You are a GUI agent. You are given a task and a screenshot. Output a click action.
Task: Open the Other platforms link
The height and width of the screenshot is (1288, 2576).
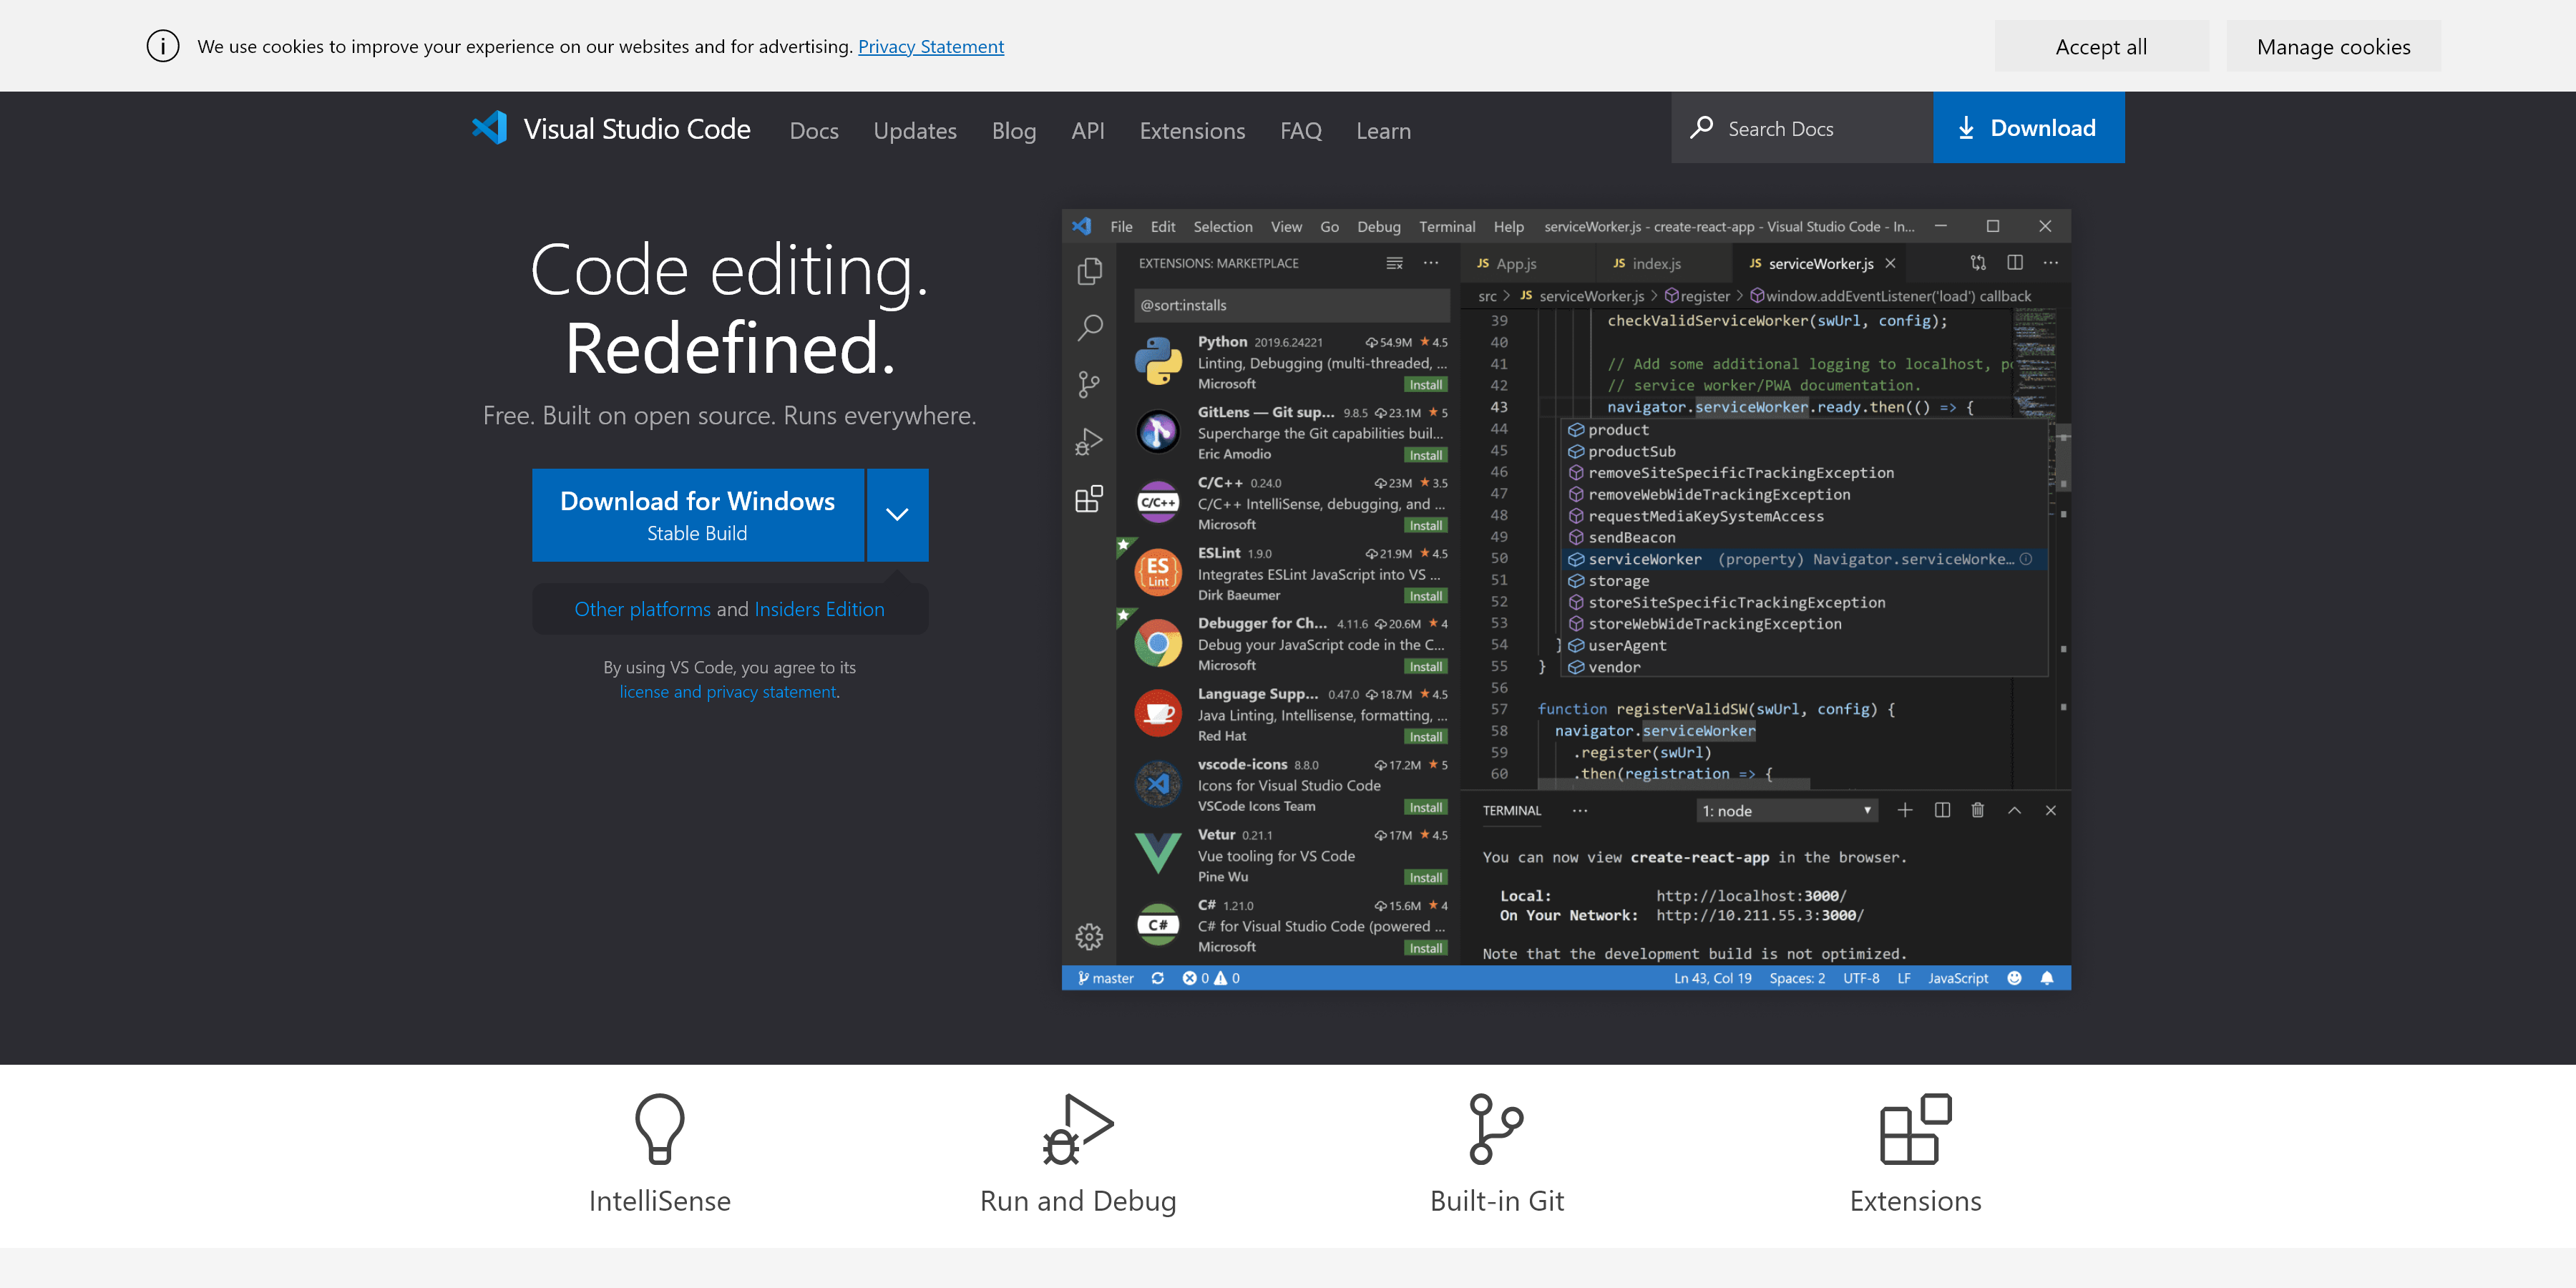(x=642, y=608)
